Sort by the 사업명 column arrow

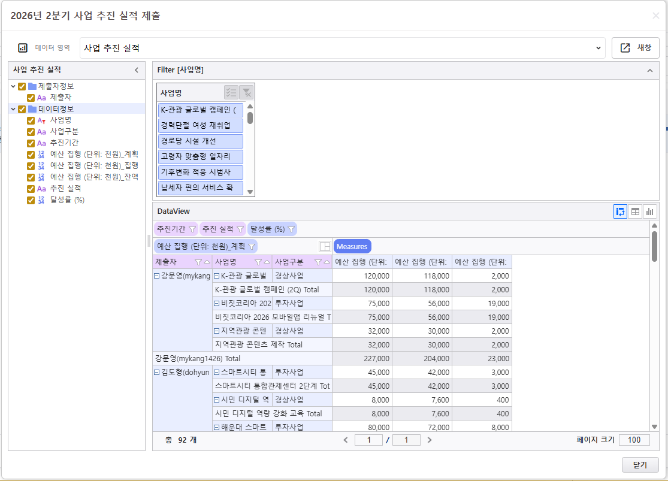pos(267,262)
